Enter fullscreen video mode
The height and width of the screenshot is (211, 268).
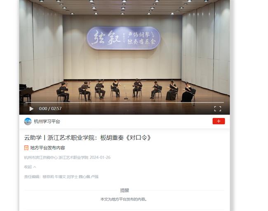218,109
